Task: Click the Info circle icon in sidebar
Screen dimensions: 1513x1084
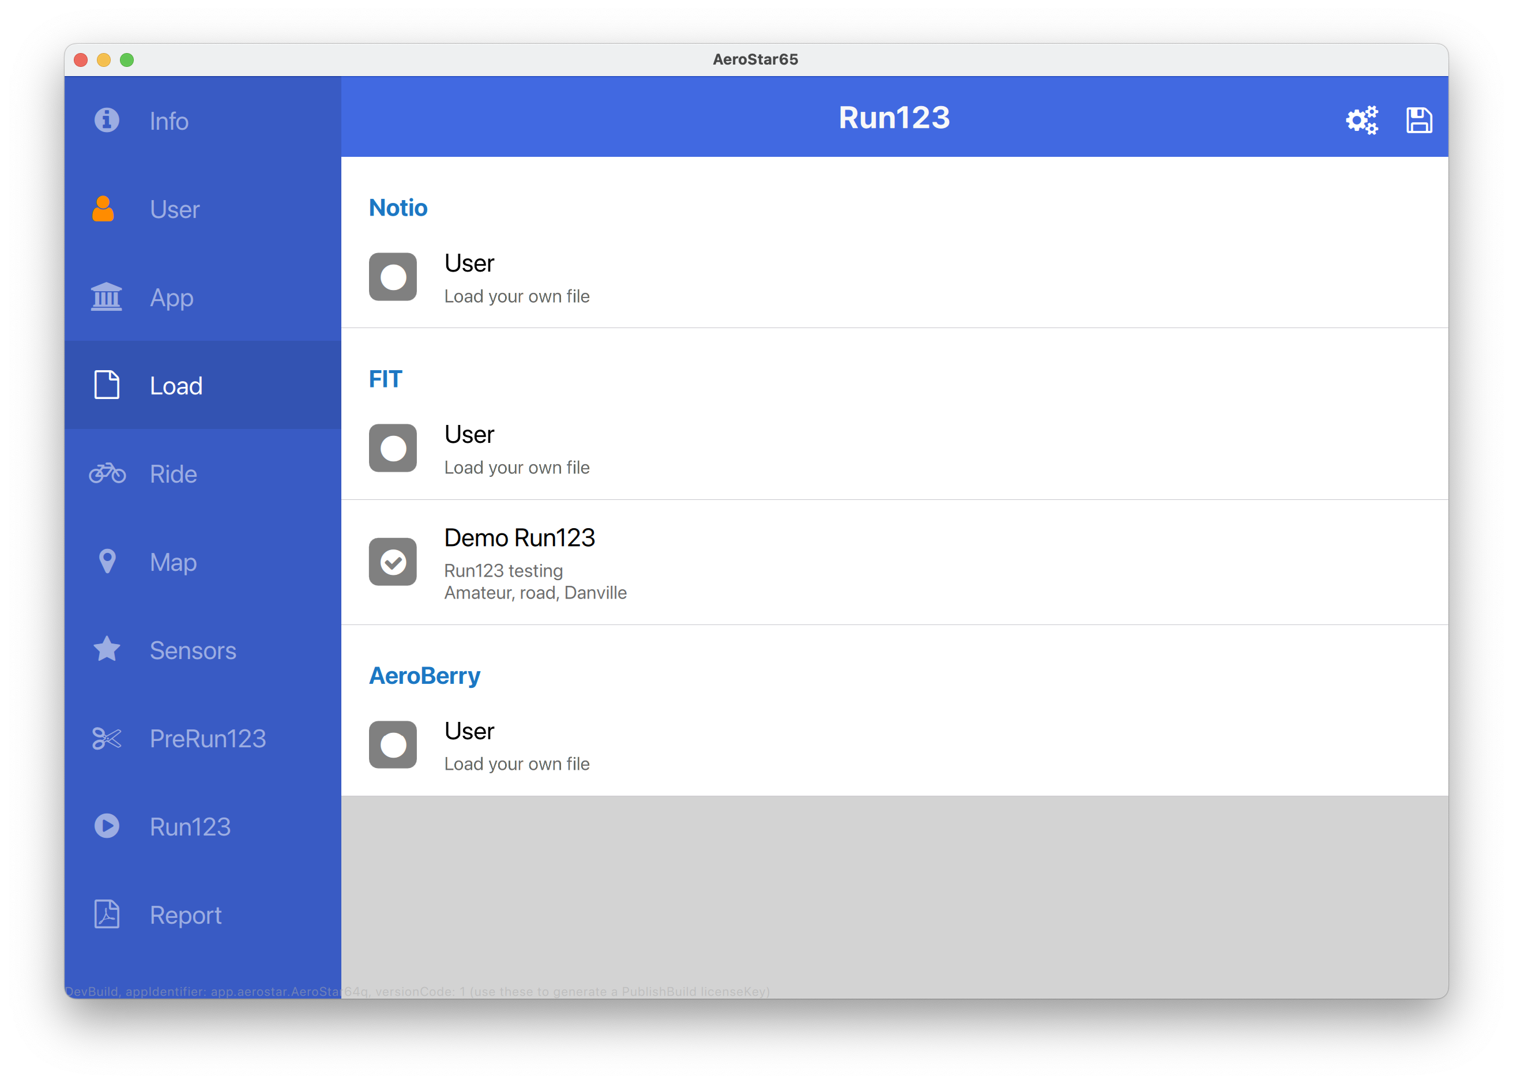Action: [x=107, y=120]
